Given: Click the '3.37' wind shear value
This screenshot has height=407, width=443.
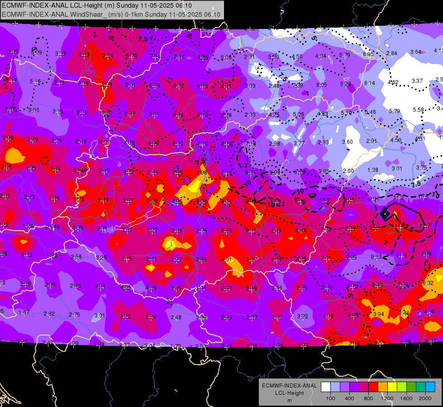Looking at the screenshot, I should point(417,81).
